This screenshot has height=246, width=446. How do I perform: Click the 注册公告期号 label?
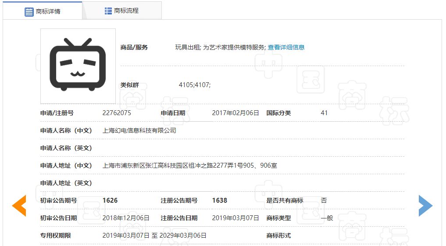tap(179, 200)
